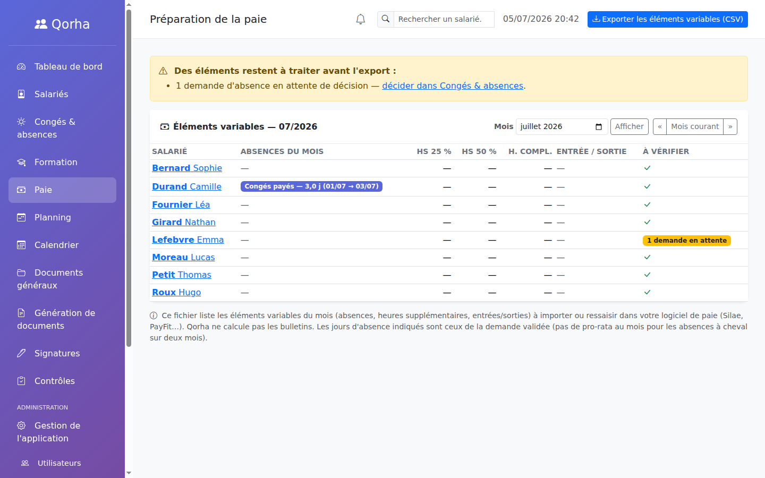
Task: Open the Calendrier page
Action: 62,245
